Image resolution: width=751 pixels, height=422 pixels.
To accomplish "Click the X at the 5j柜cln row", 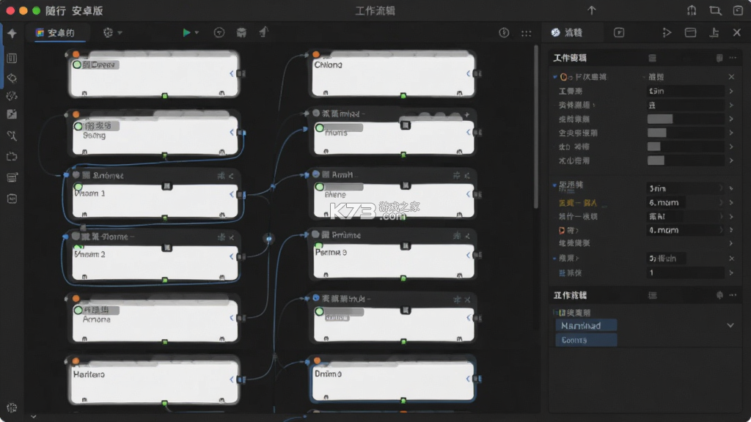I will click(731, 259).
